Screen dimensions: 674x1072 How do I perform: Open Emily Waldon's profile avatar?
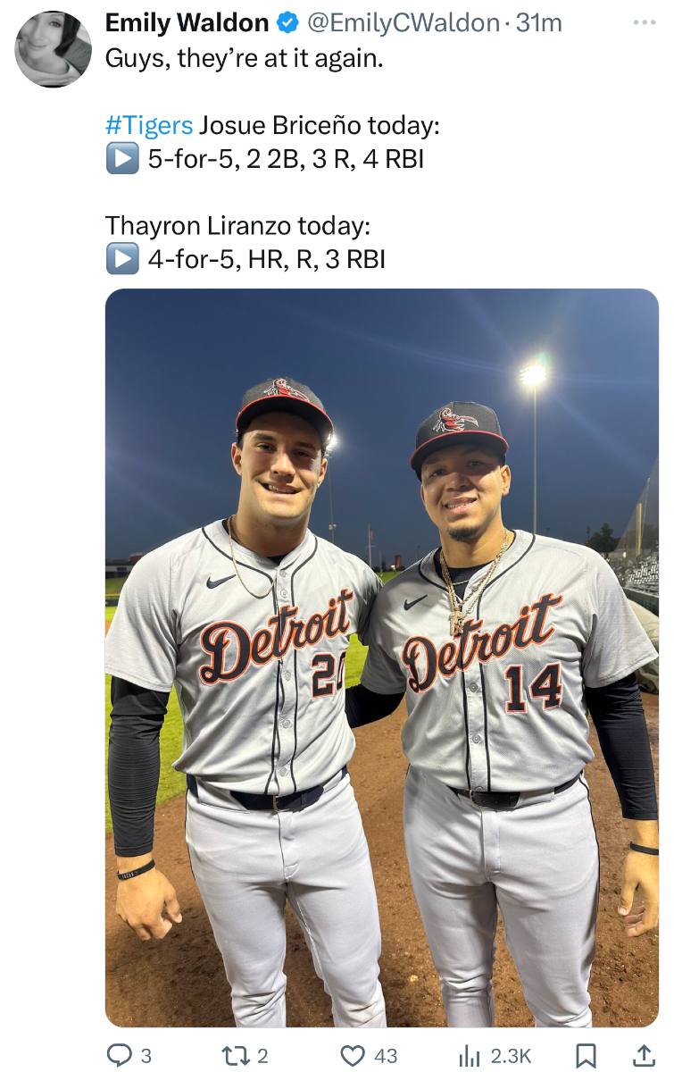click(x=54, y=49)
